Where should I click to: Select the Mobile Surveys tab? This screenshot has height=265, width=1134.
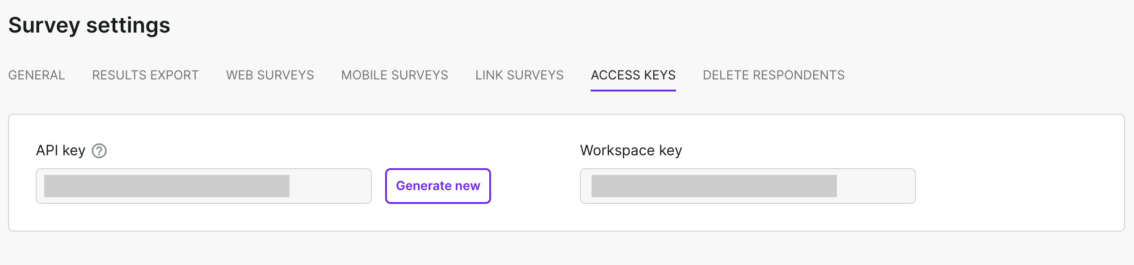click(x=395, y=75)
